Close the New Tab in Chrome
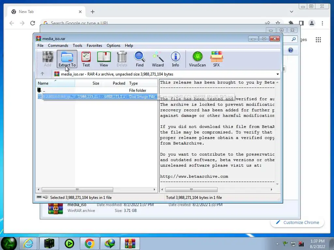Screen dimensions: 334x250 click(80, 12)
